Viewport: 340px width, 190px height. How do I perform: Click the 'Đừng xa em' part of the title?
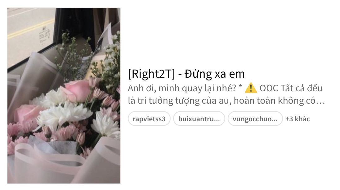(215, 74)
